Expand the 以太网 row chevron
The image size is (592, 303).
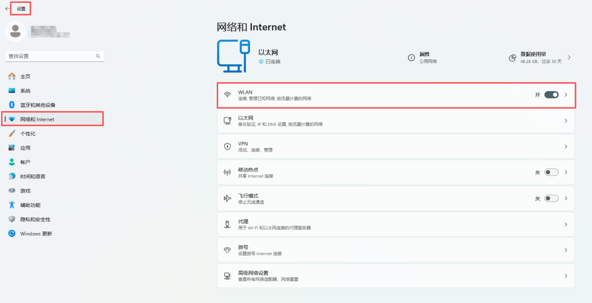click(x=566, y=121)
